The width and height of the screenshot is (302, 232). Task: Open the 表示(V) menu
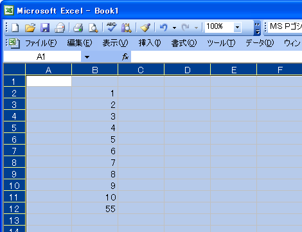[115, 43]
